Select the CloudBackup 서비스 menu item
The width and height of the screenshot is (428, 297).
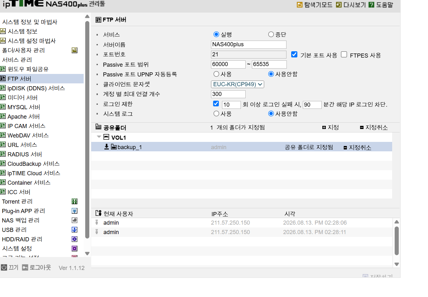[x=33, y=164]
